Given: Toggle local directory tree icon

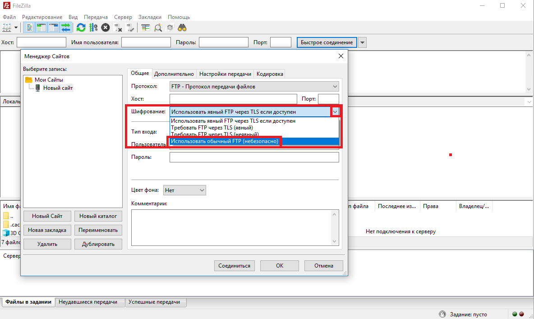Looking at the screenshot, I should pyautogui.click(x=41, y=28).
